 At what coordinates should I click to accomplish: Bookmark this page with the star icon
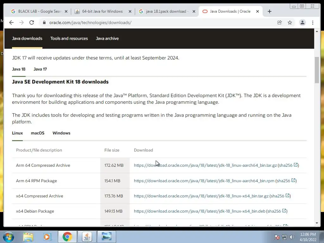coord(290,22)
